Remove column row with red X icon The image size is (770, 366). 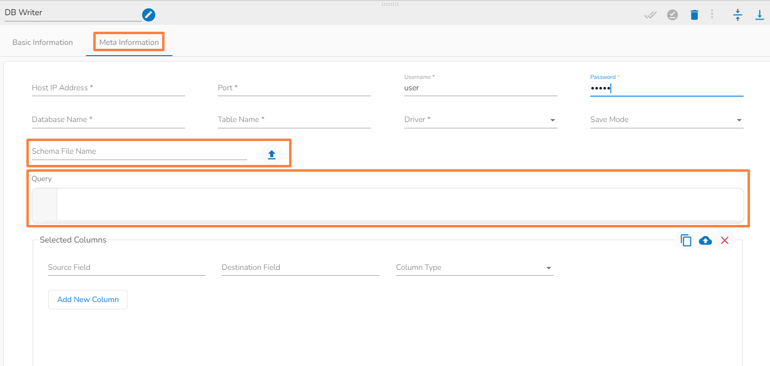(x=725, y=241)
